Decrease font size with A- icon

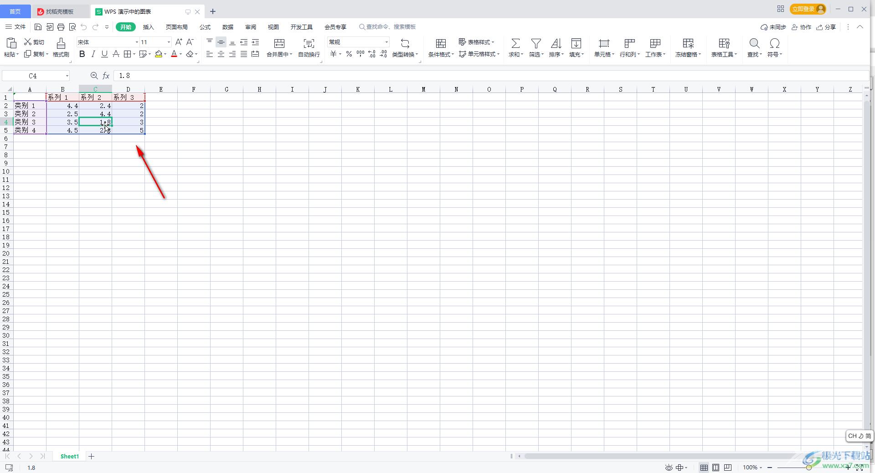(x=190, y=42)
